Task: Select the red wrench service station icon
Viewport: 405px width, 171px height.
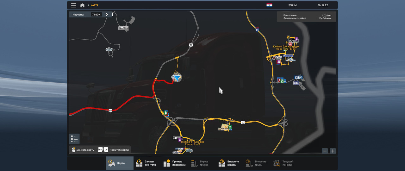Action: [279, 80]
